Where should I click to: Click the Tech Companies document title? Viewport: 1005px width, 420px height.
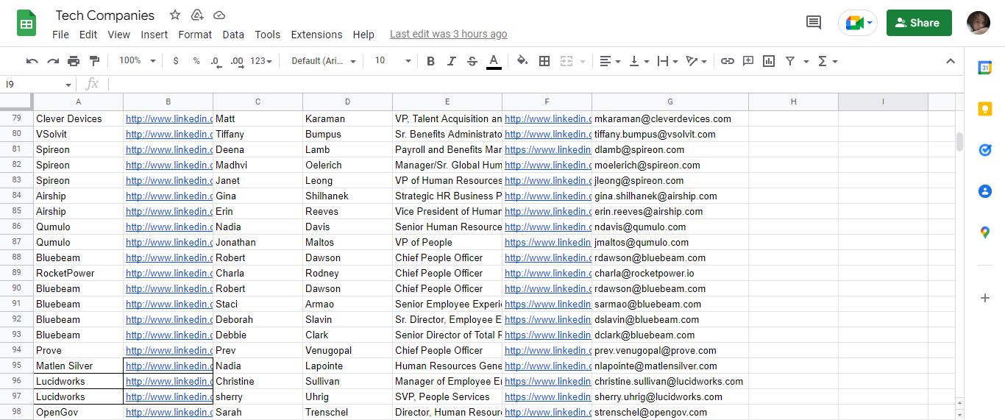105,15
